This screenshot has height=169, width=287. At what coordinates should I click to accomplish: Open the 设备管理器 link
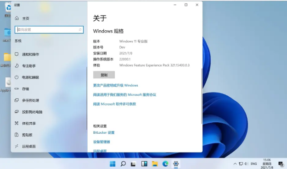click(101, 142)
